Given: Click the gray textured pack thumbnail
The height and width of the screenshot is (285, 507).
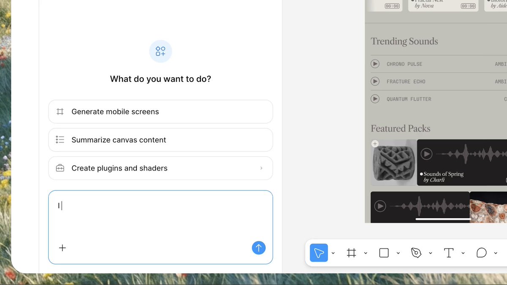Looking at the screenshot, I should 393,163.
